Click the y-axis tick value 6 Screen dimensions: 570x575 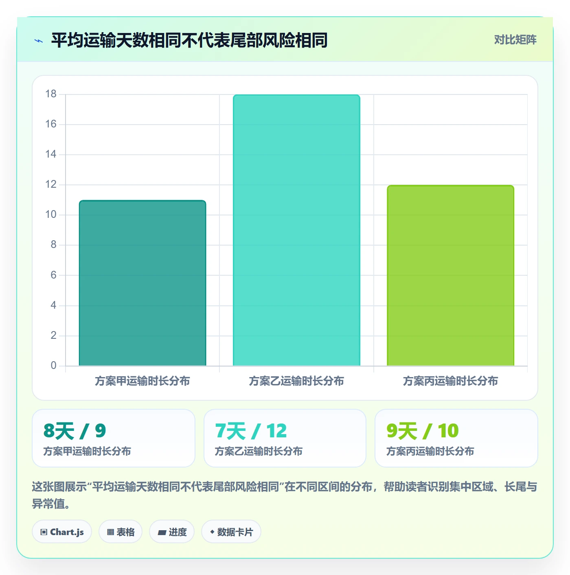point(54,275)
